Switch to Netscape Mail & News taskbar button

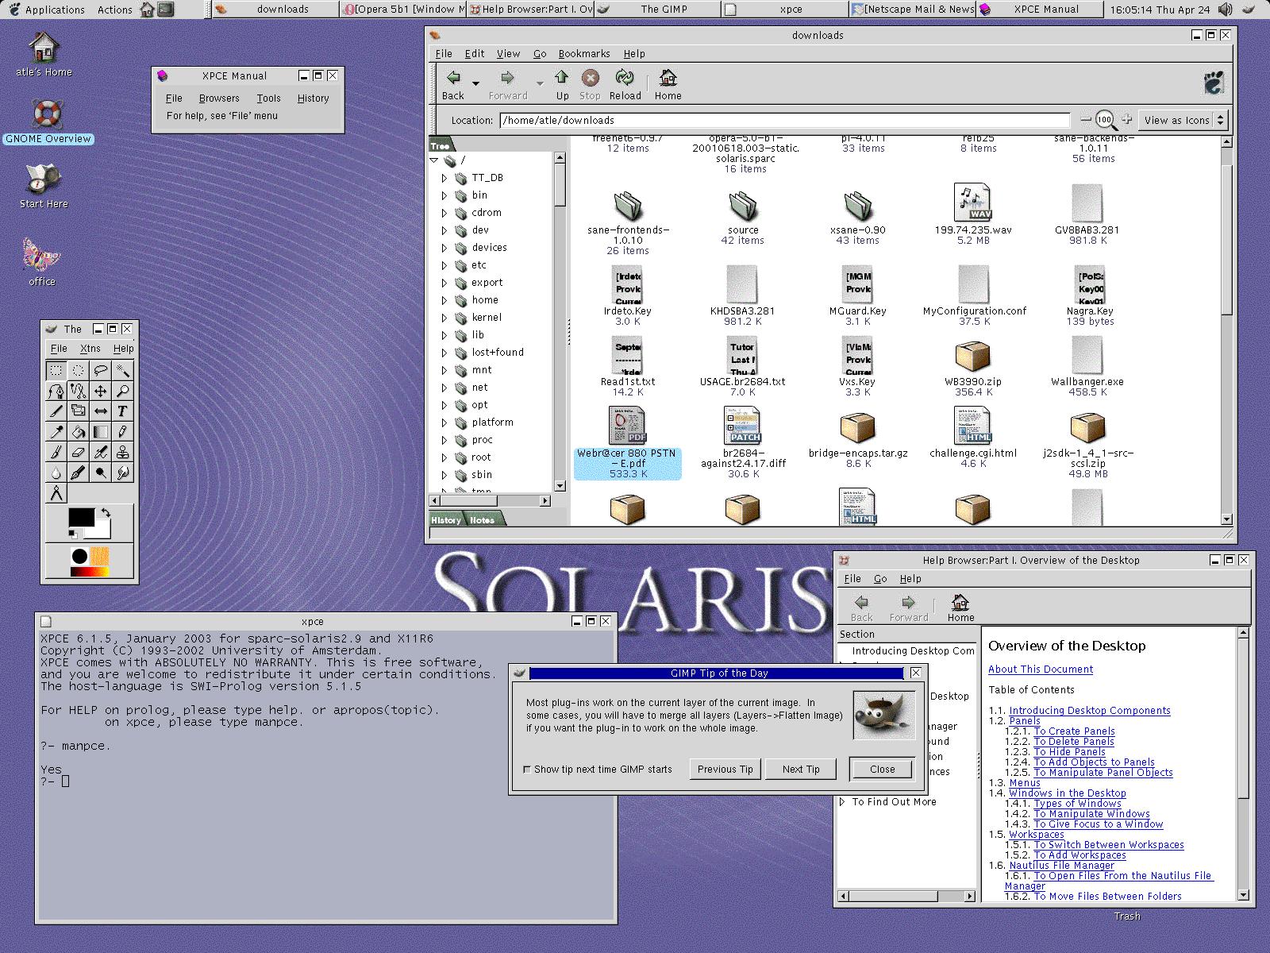pyautogui.click(x=913, y=10)
